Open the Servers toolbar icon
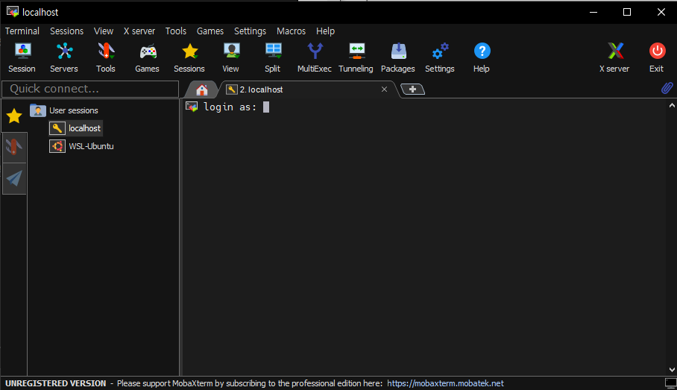The height and width of the screenshot is (390, 677). click(64, 57)
